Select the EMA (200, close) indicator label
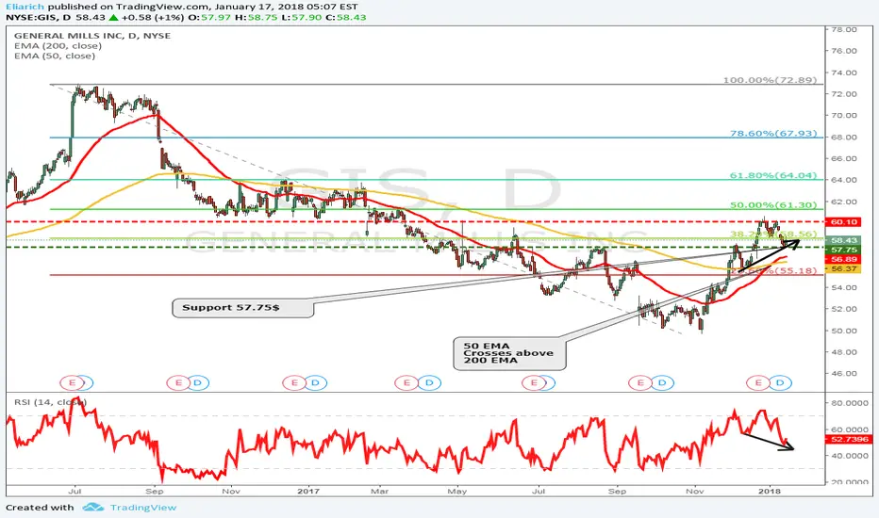Viewport: 879px width, 518px height. (x=58, y=46)
